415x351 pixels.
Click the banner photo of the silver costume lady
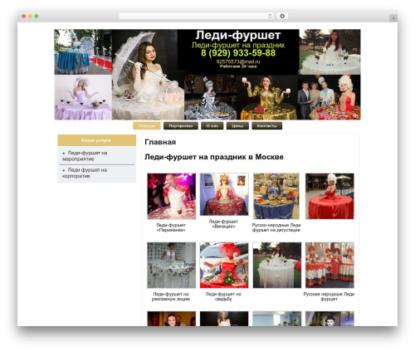pyautogui.click(x=211, y=97)
